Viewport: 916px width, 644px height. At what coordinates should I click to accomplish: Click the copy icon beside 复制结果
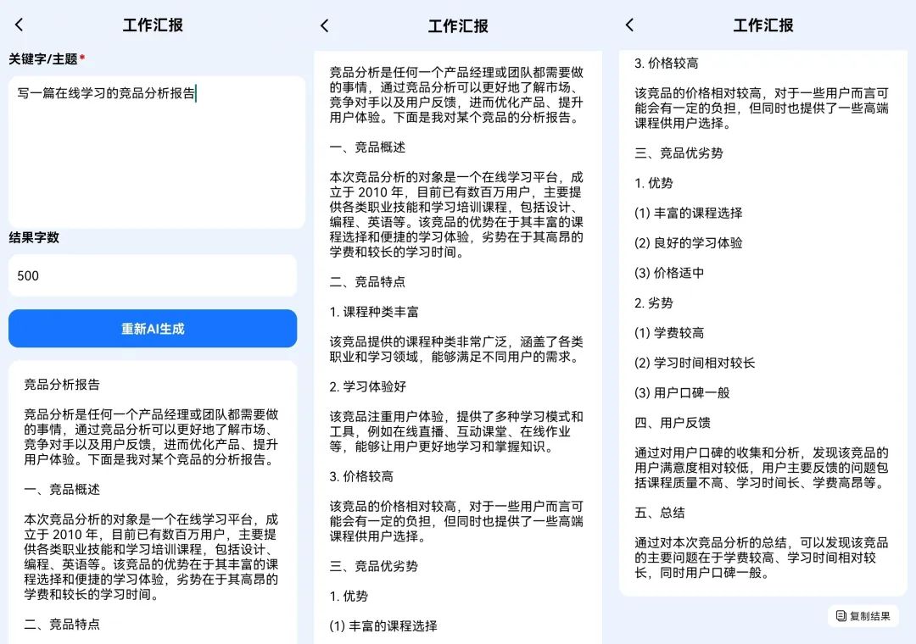coord(840,616)
